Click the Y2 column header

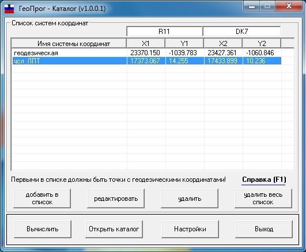[262, 44]
